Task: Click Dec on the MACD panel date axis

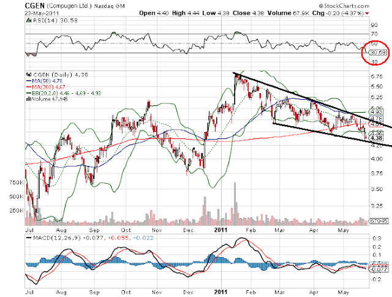Action: tap(188, 292)
